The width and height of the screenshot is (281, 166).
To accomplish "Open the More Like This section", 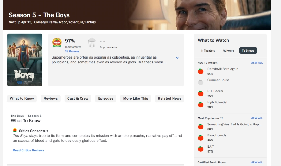I will [136, 98].
